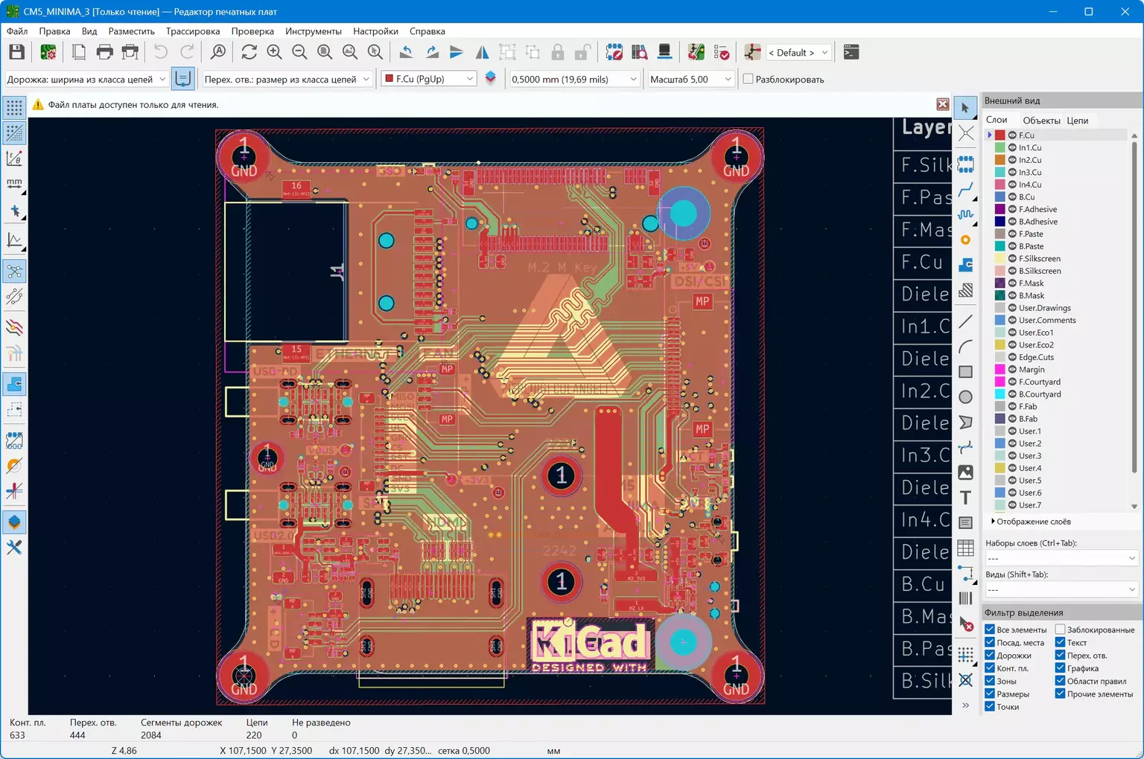Toggle visibility of the B.Cu layer
The width and height of the screenshot is (1144, 759).
click(1012, 197)
